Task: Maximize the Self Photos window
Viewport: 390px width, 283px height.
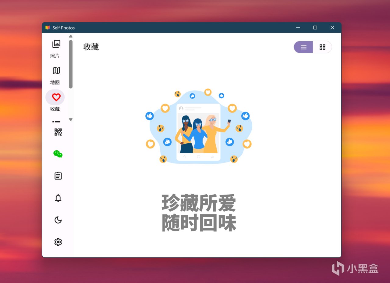Action: click(315, 27)
